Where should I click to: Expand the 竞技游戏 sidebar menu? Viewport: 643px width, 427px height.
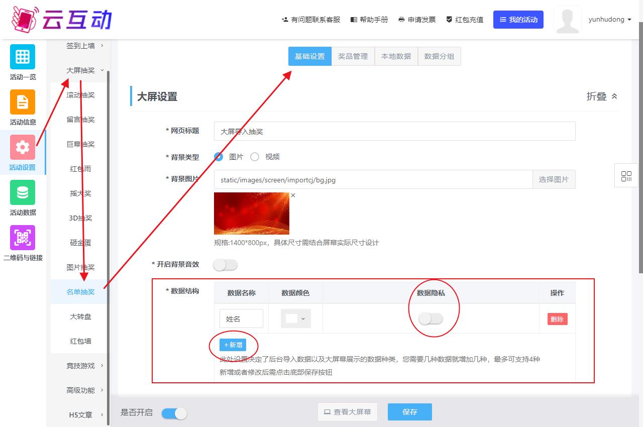coord(84,366)
